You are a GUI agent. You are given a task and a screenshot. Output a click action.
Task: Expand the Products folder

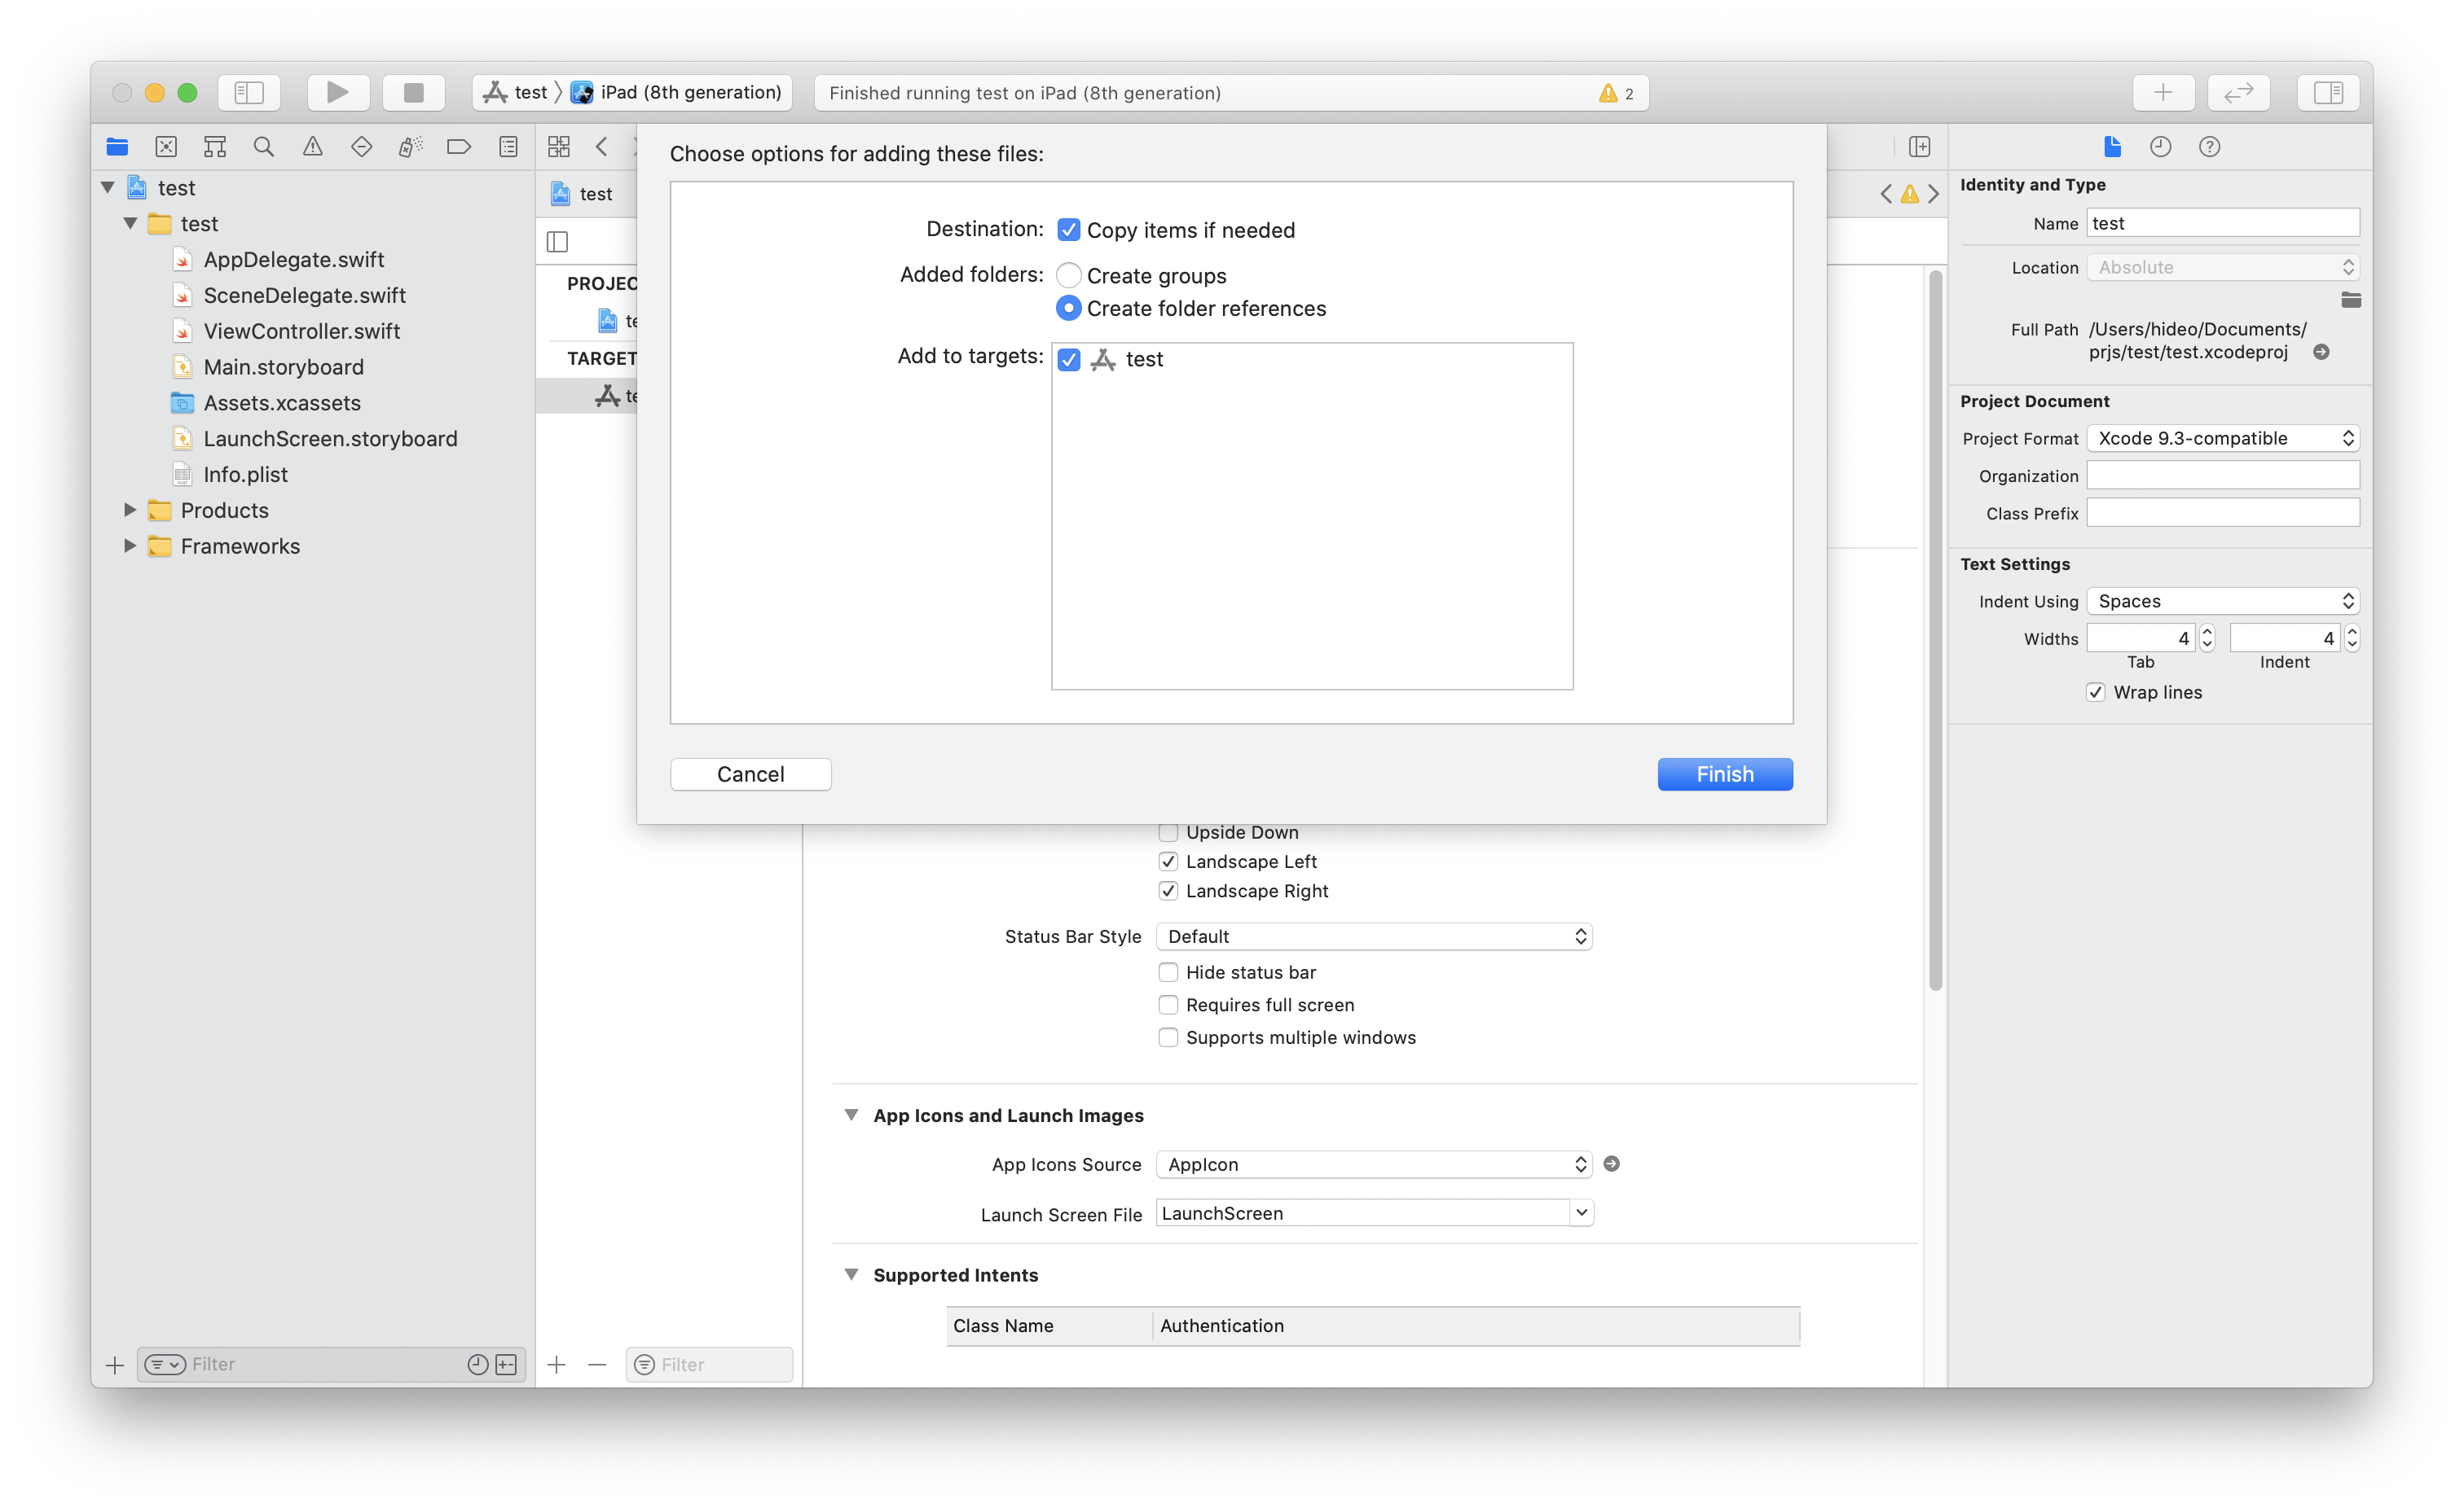[x=130, y=511]
